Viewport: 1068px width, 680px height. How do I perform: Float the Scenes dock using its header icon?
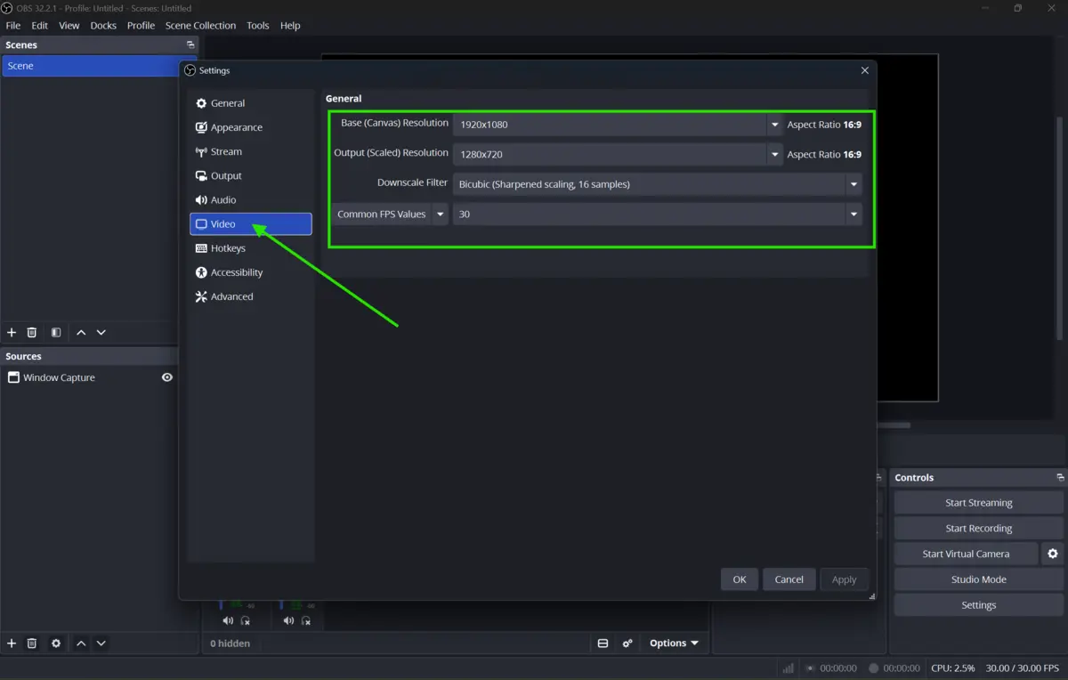point(190,45)
